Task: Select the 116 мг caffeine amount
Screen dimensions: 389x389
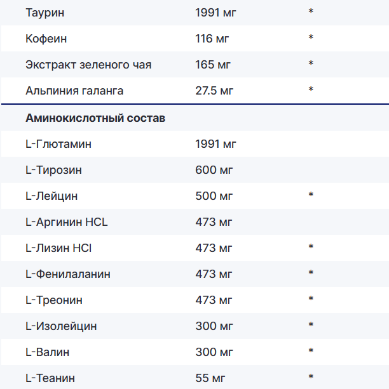Action: pos(212,39)
